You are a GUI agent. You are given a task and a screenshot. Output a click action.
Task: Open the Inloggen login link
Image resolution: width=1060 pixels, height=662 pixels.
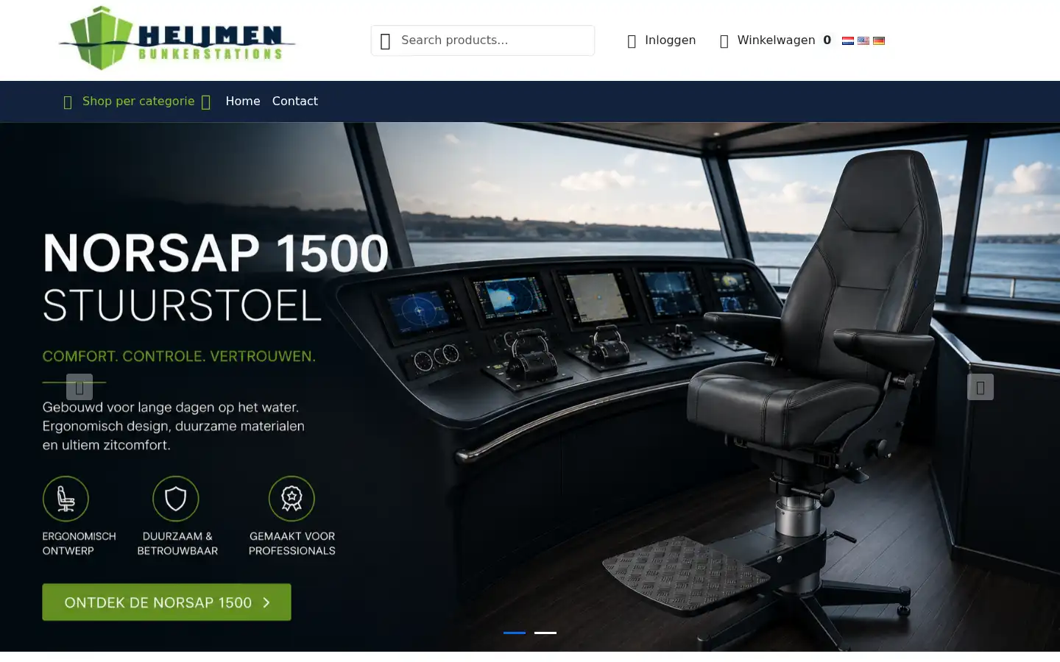(670, 40)
